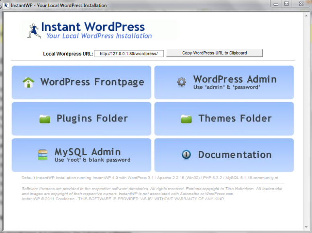
Task: Click inside the Local WordPress URL field
Action: pos(128,53)
